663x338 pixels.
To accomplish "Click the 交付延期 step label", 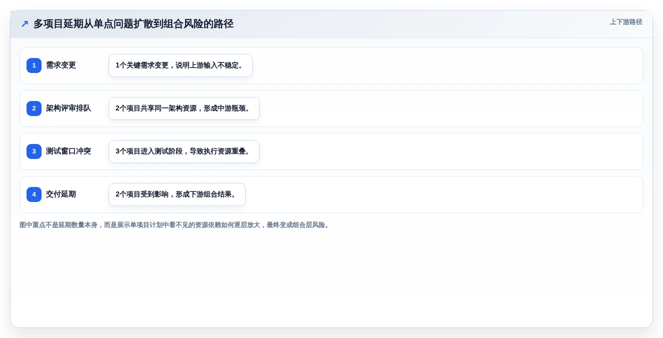I will point(61,194).
